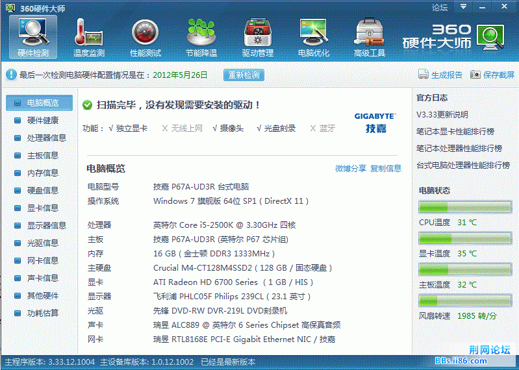Click the 摄像头 feature check mark
Screen dimensions: 519x370
[x=215, y=129]
